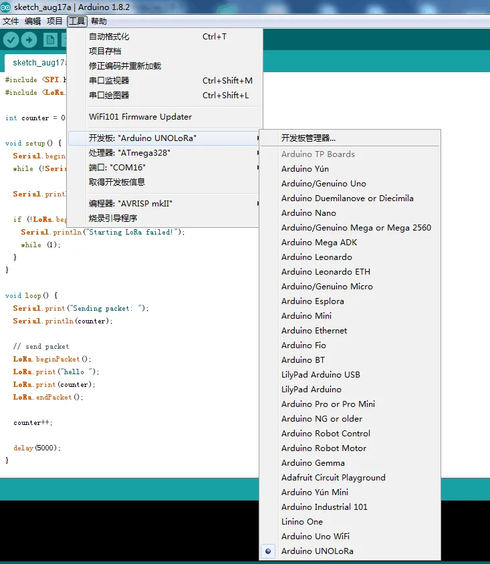490x564 pixels.
Task: Select Arduino Yún board
Action: [x=350, y=169]
